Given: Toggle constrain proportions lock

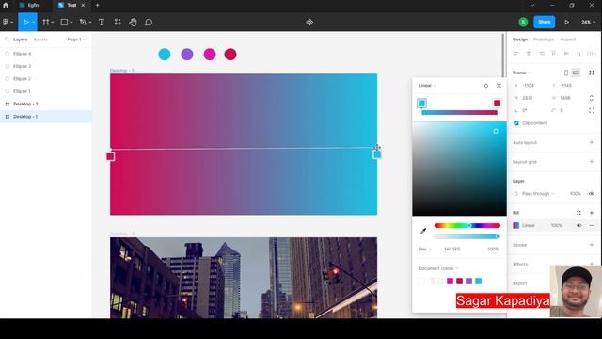Looking at the screenshot, I should coord(592,98).
